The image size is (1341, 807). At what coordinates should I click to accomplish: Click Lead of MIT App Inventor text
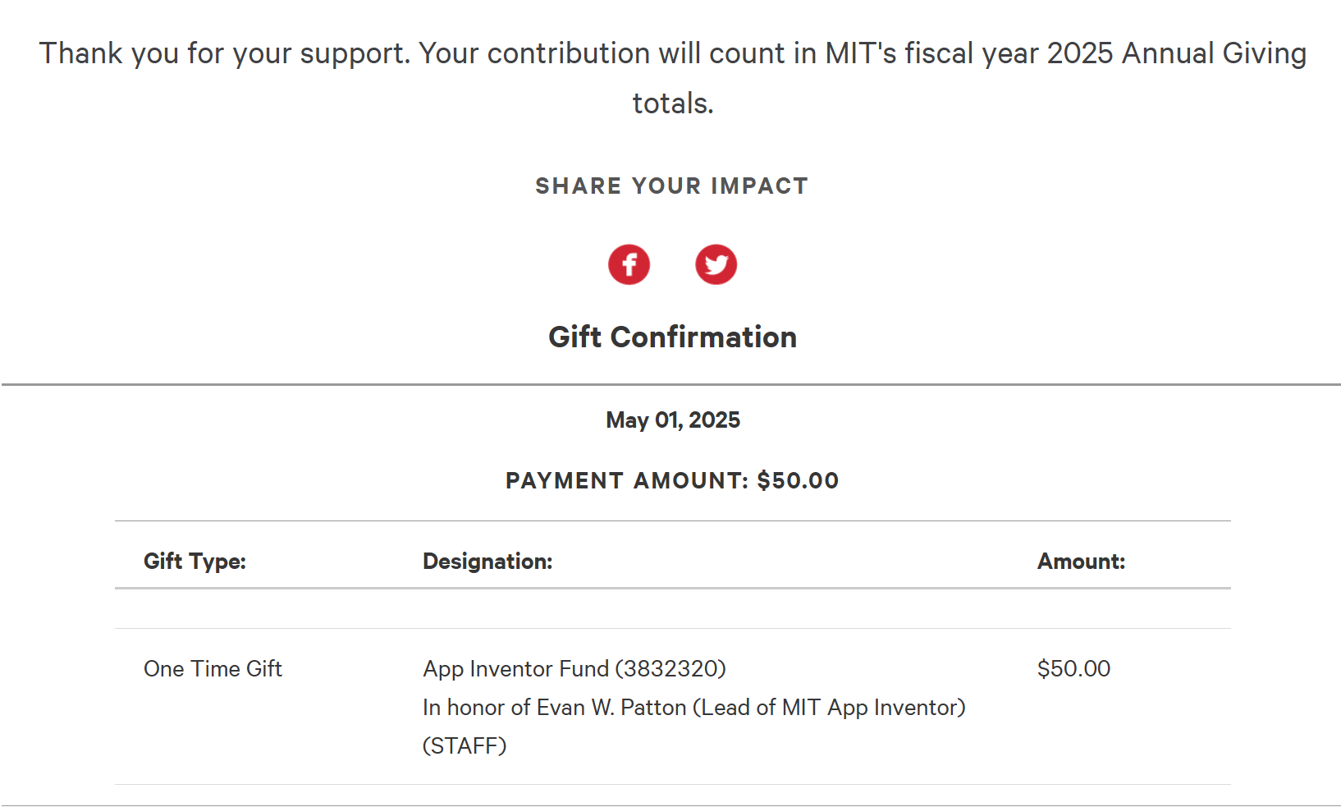[x=829, y=708]
